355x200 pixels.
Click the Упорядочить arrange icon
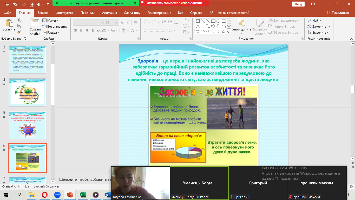(x=241, y=22)
